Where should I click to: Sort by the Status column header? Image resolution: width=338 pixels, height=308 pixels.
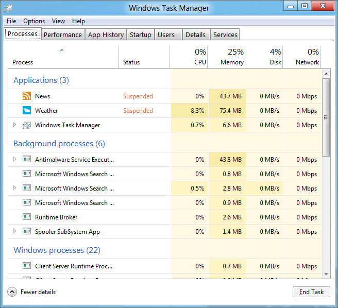pyautogui.click(x=144, y=57)
